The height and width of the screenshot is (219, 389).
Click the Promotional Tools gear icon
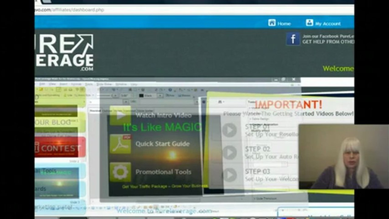click(120, 172)
